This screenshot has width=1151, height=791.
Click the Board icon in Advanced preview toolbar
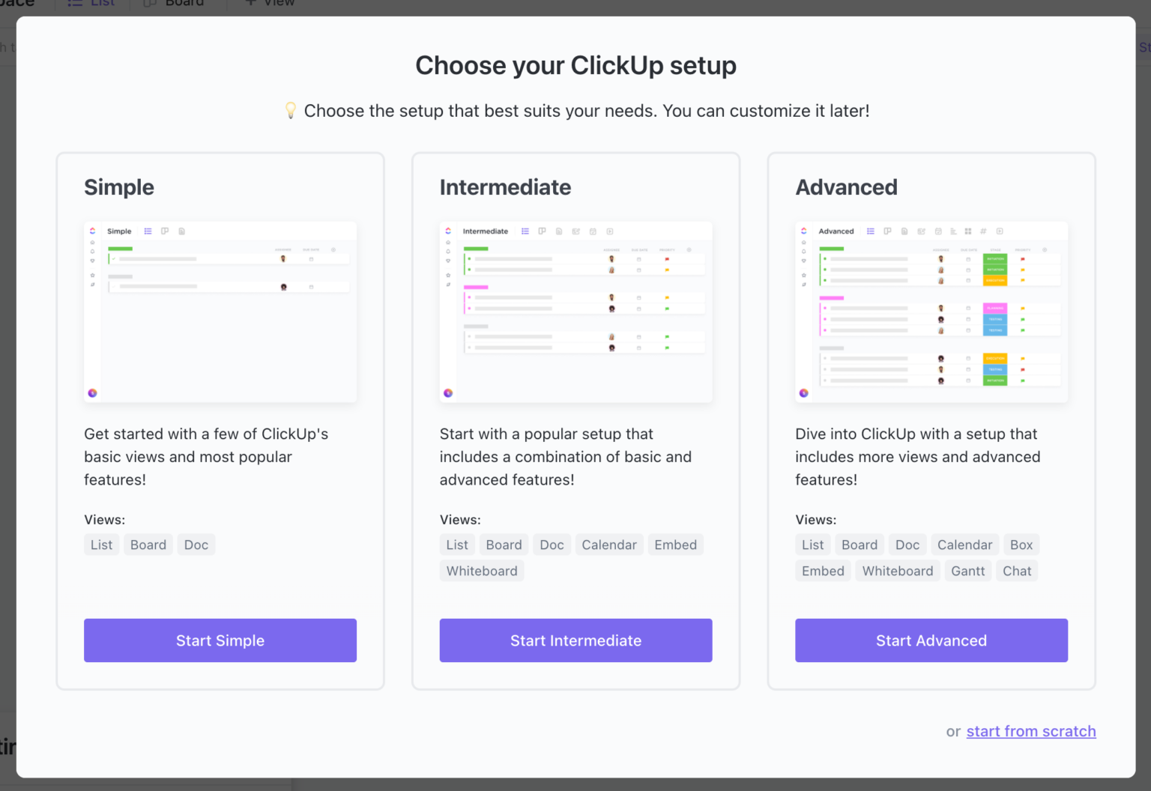point(887,231)
